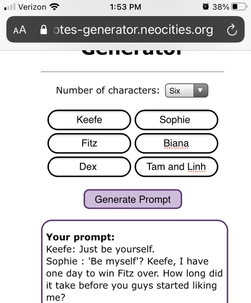Viewport: 251px width, 303px height.
Task: Open the AA text size menu
Action: coord(20,30)
